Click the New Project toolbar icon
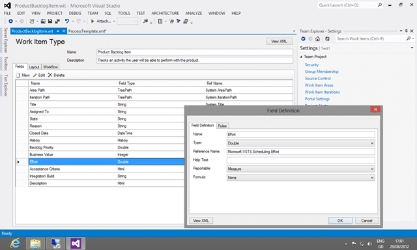The image size is (417, 250). click(32, 21)
